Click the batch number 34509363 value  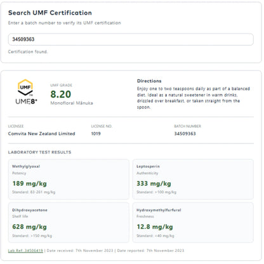(x=185, y=134)
